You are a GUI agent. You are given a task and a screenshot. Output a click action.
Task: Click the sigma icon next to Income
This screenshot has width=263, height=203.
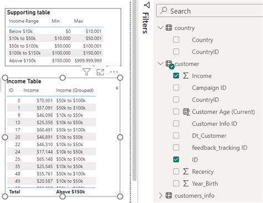point(186,75)
